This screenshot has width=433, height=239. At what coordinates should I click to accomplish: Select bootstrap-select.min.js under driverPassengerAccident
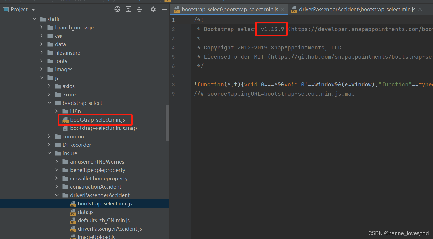pos(105,203)
